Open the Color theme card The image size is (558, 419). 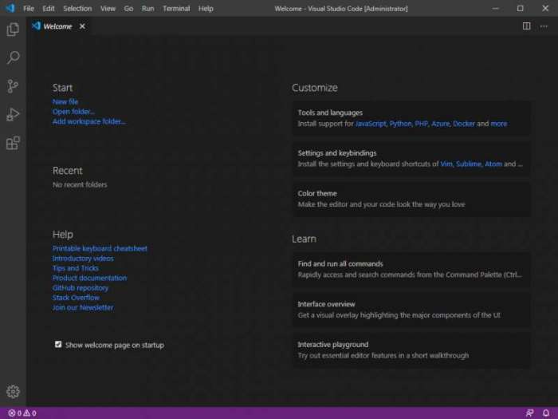(x=411, y=199)
